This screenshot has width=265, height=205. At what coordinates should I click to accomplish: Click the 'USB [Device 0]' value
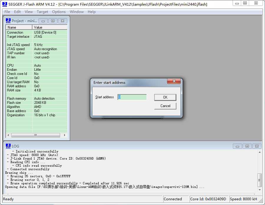click(45, 32)
